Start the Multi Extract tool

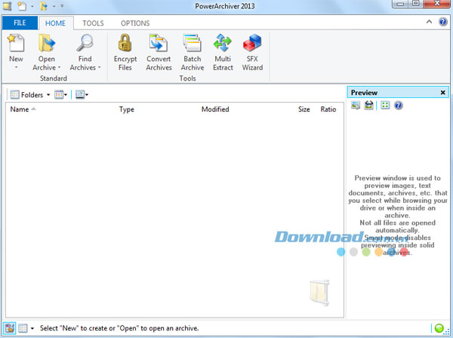223,45
